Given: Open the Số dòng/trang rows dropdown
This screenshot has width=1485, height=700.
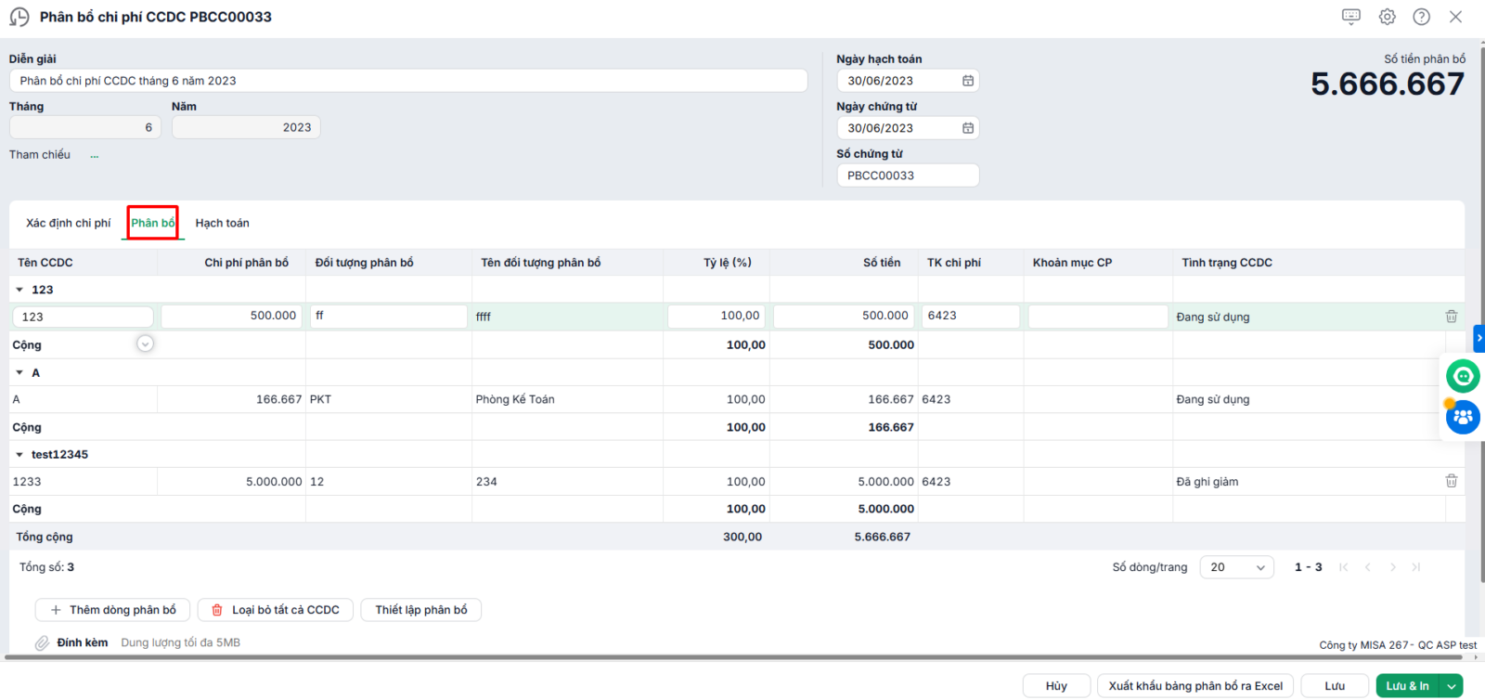Looking at the screenshot, I should pos(1236,567).
